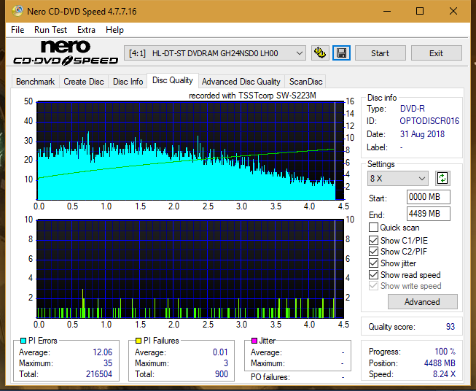Click the save floppy disk icon
Viewport: 476px width, 391px height.
click(341, 53)
